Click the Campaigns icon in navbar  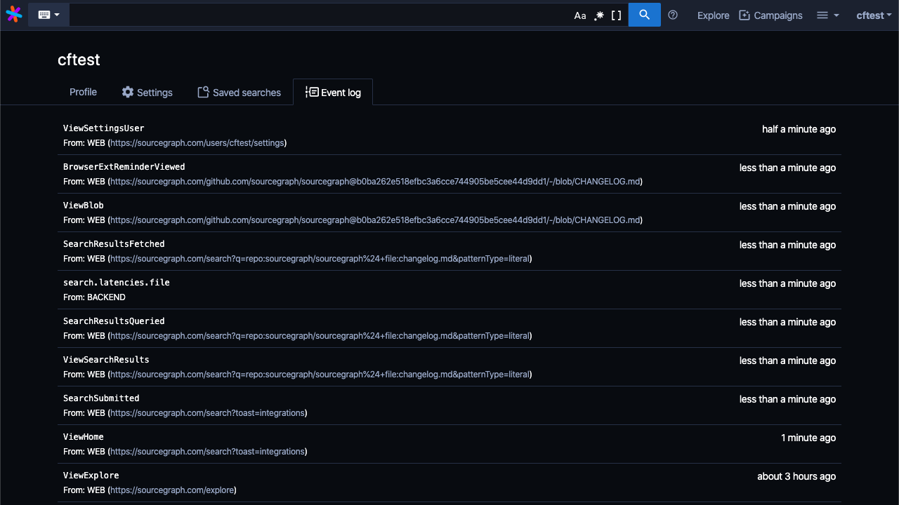[744, 15]
